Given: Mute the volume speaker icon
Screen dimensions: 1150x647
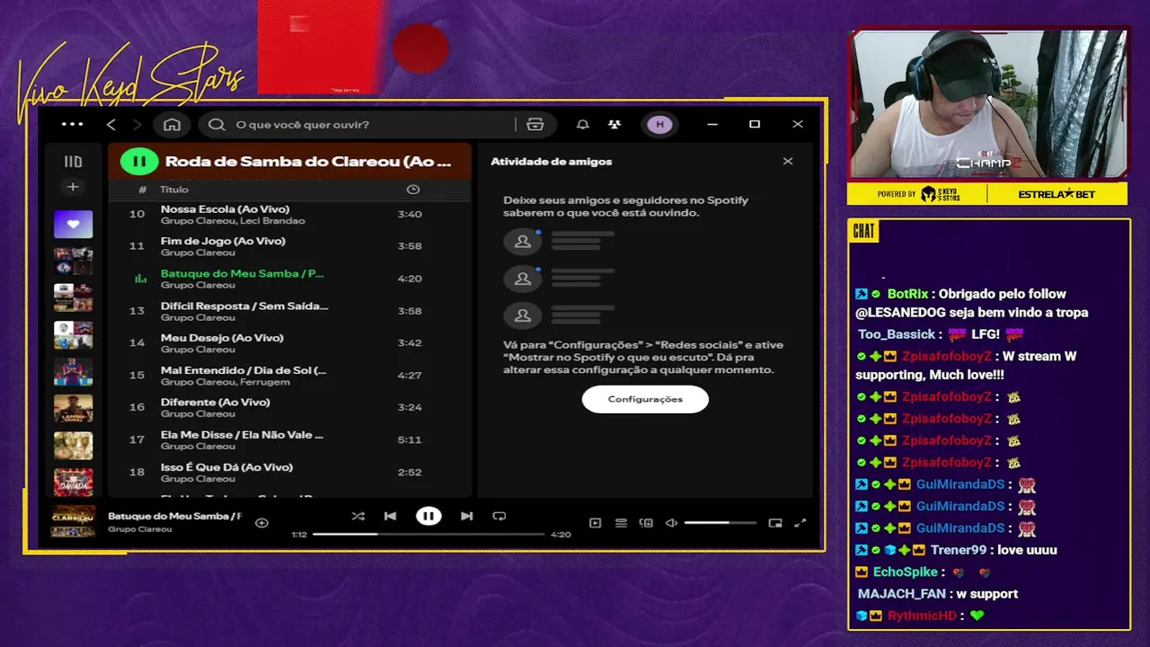Looking at the screenshot, I should pyautogui.click(x=671, y=523).
